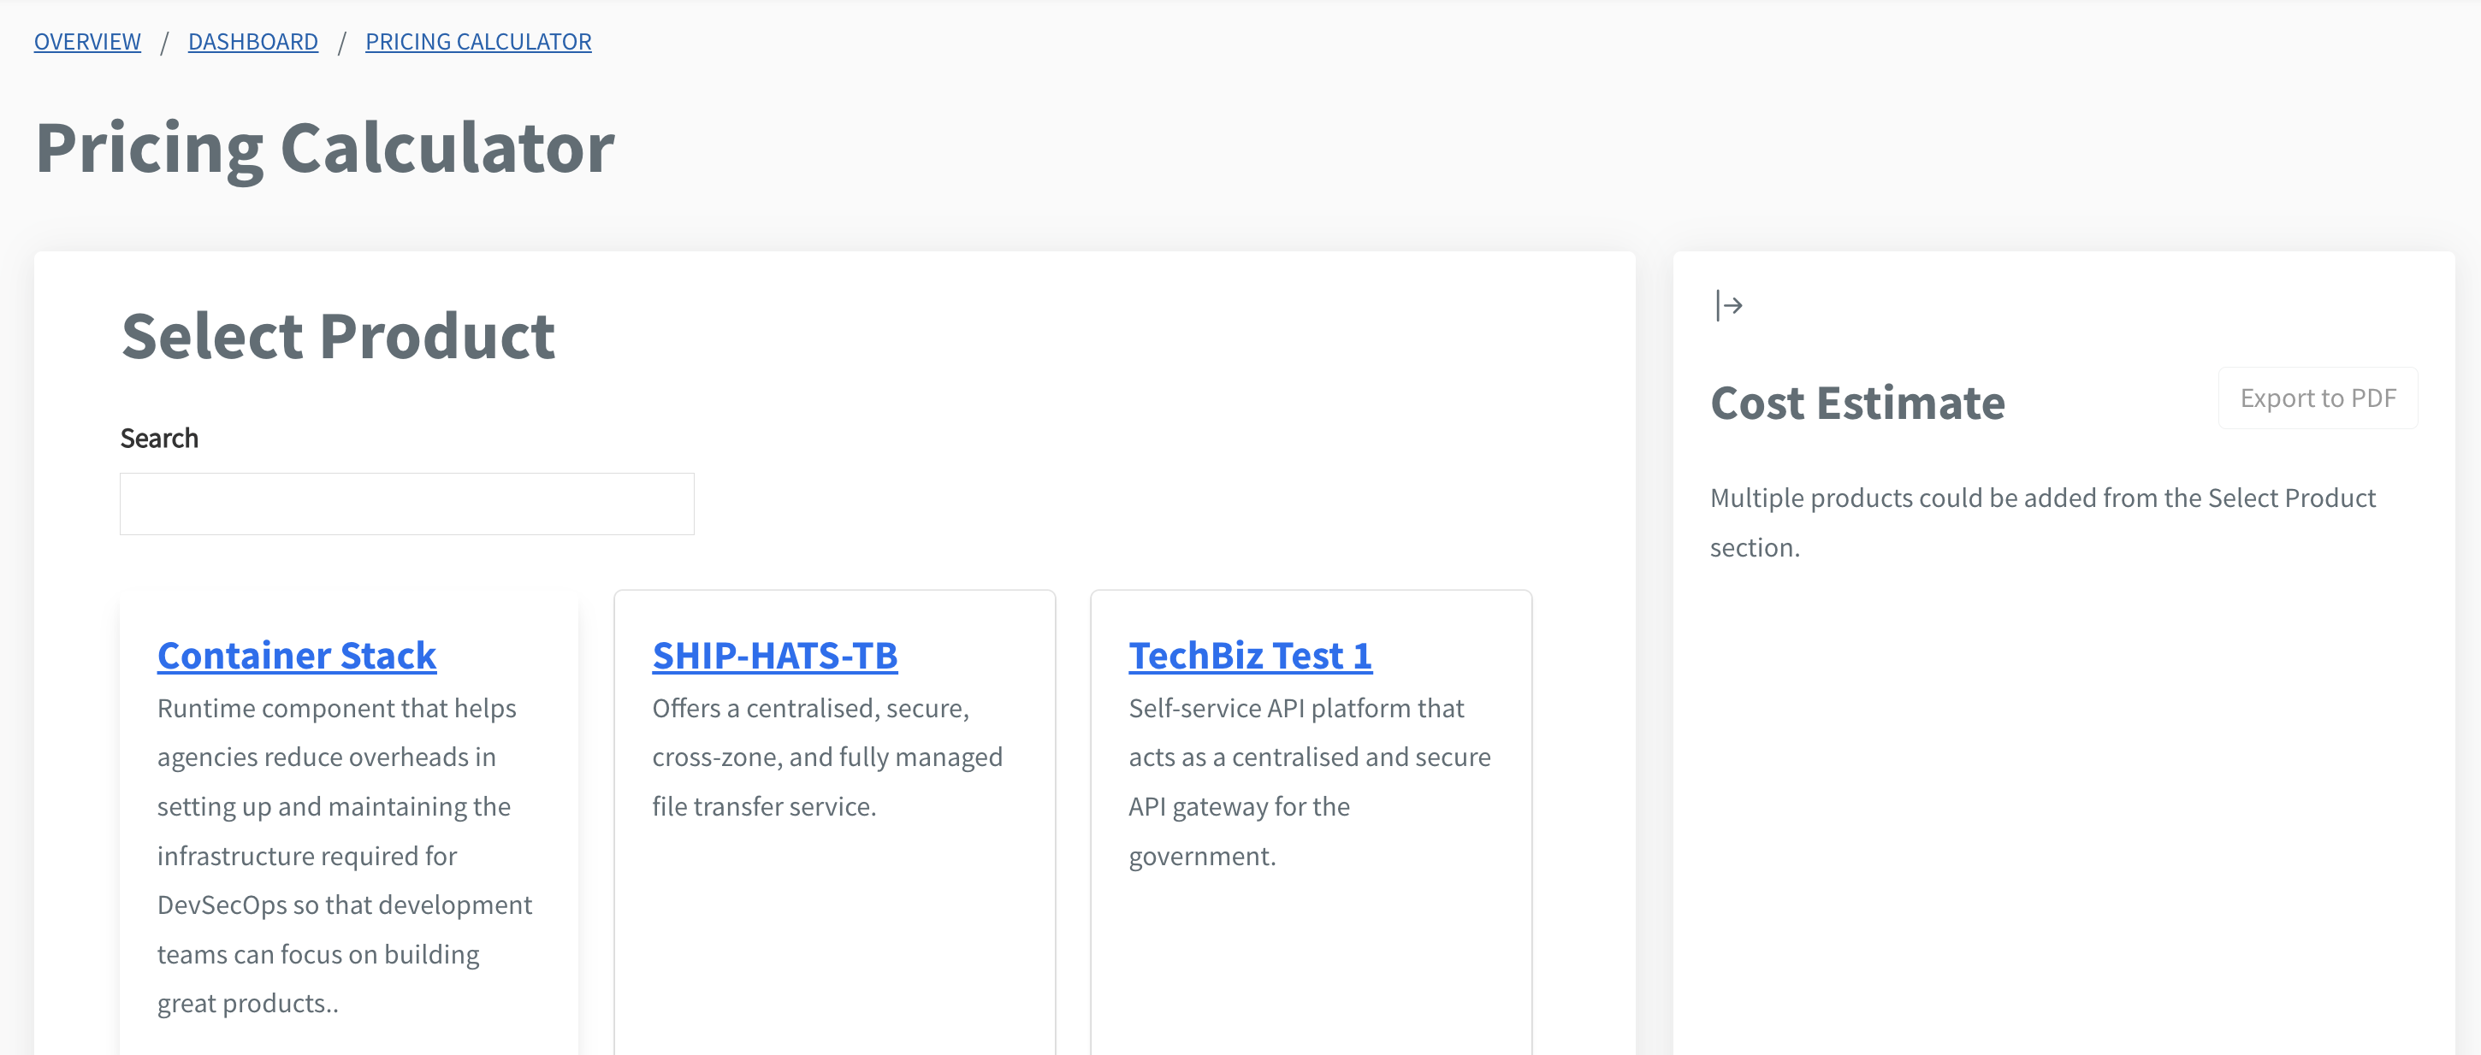2481x1055 pixels.
Task: Collapse the Cost Estimate panel arrow icon
Action: 1729,306
